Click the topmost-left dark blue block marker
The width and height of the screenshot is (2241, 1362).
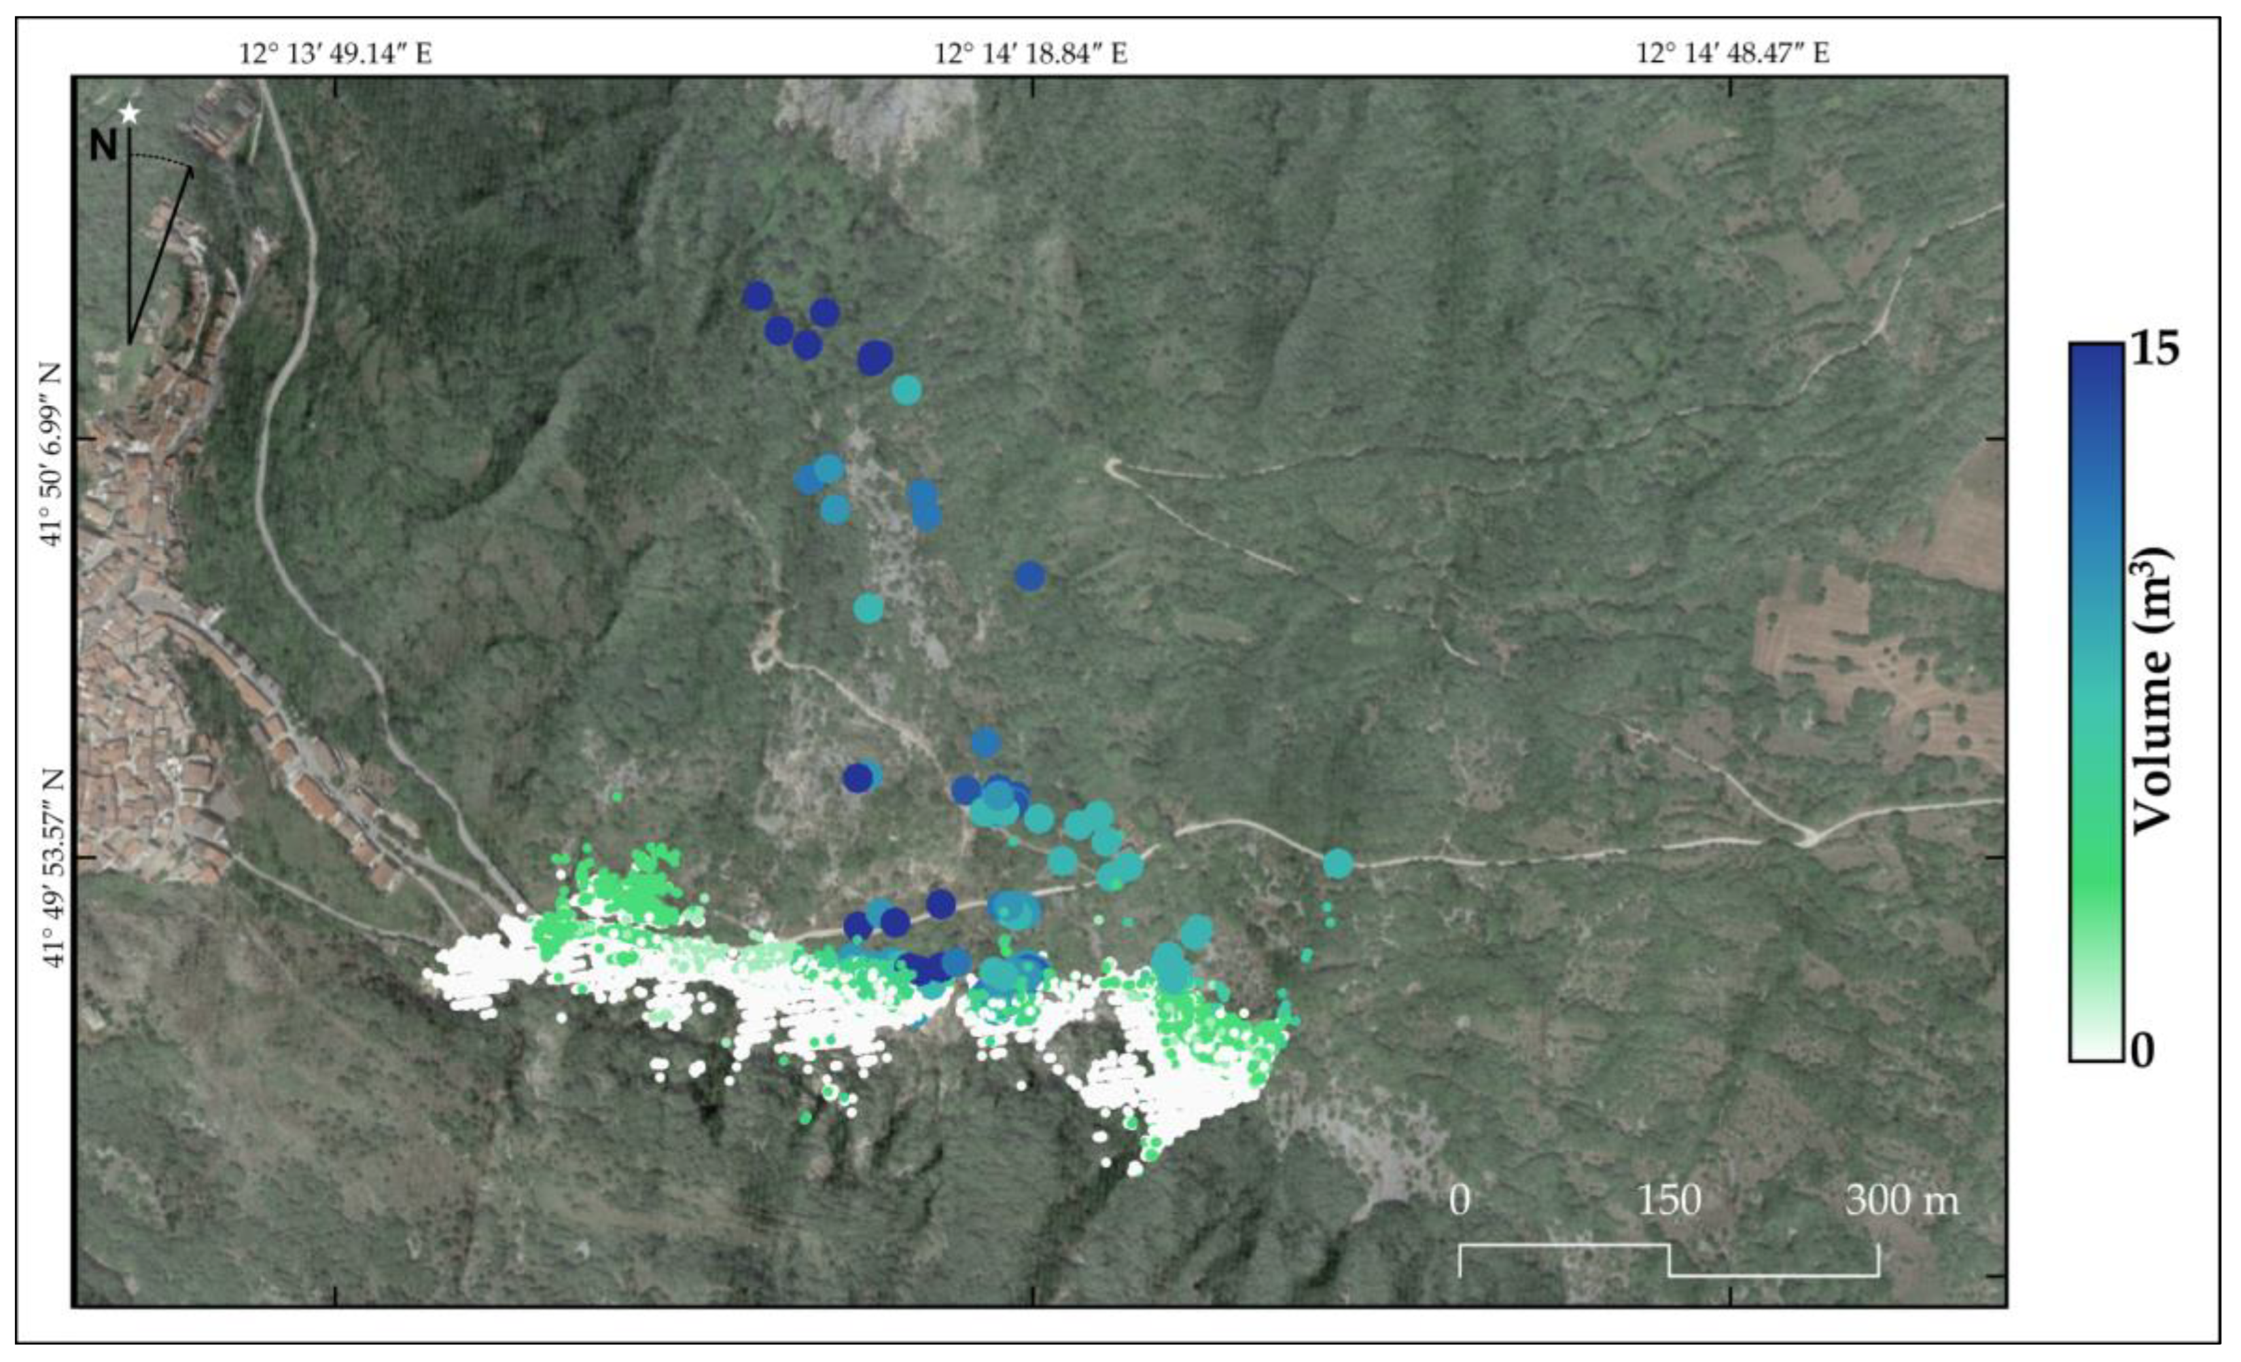(x=756, y=296)
